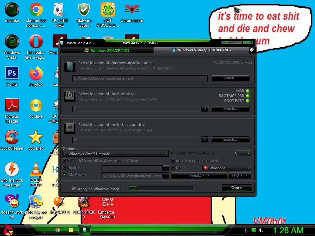The height and width of the screenshot is (236, 315).
Task: Click the F button beside Boot drive
Action: pos(205,109)
